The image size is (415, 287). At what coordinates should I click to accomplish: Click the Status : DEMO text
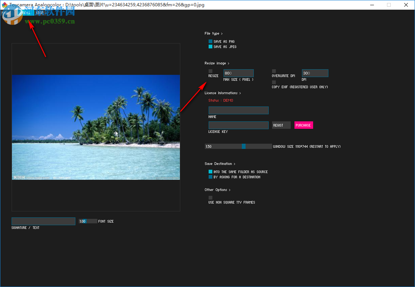point(221,101)
